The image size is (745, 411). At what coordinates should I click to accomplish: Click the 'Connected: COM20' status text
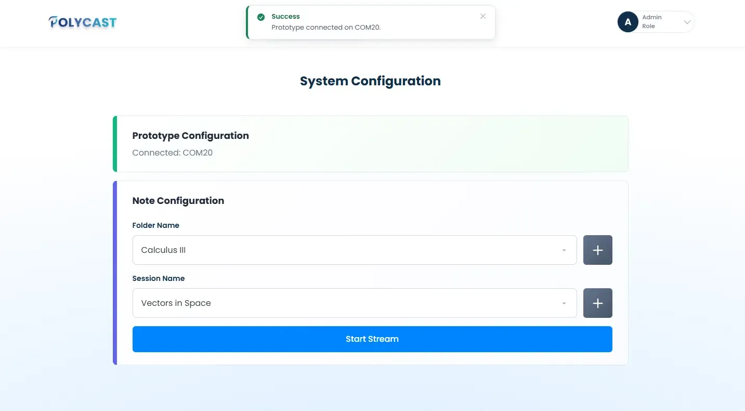click(x=173, y=153)
